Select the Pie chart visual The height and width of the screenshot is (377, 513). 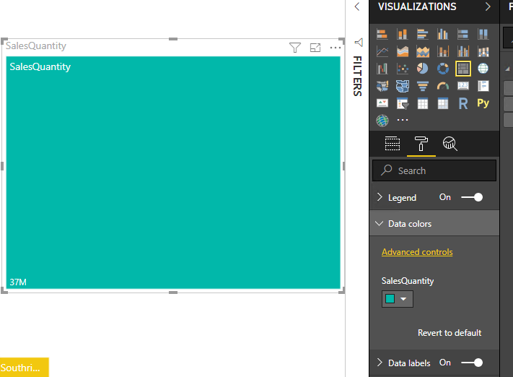(x=423, y=69)
